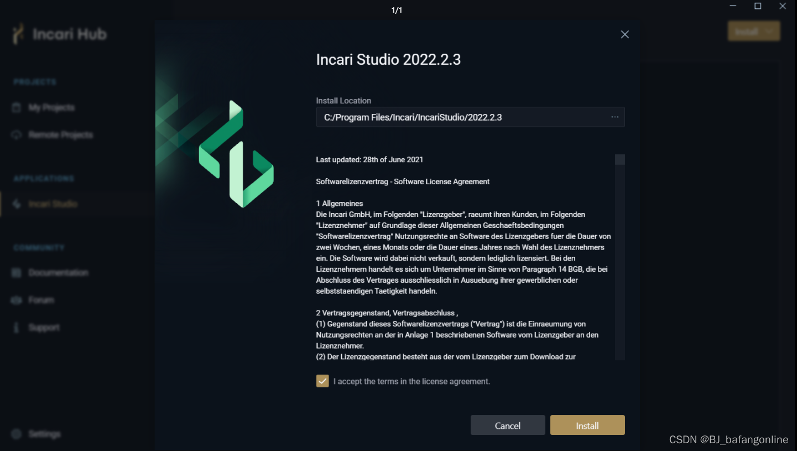Close the install dialog with X
The image size is (797, 451).
tap(625, 34)
